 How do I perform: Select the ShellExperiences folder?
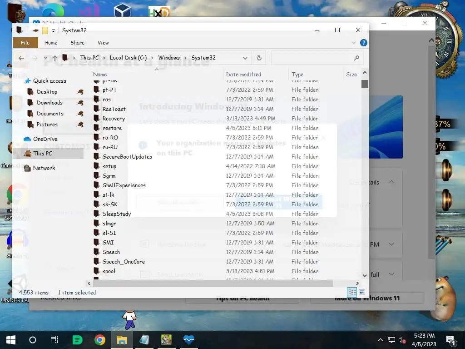point(124,185)
